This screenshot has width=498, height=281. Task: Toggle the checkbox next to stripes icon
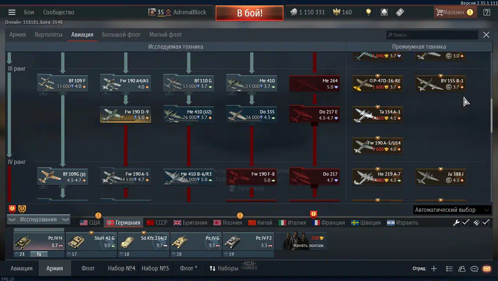(486, 222)
